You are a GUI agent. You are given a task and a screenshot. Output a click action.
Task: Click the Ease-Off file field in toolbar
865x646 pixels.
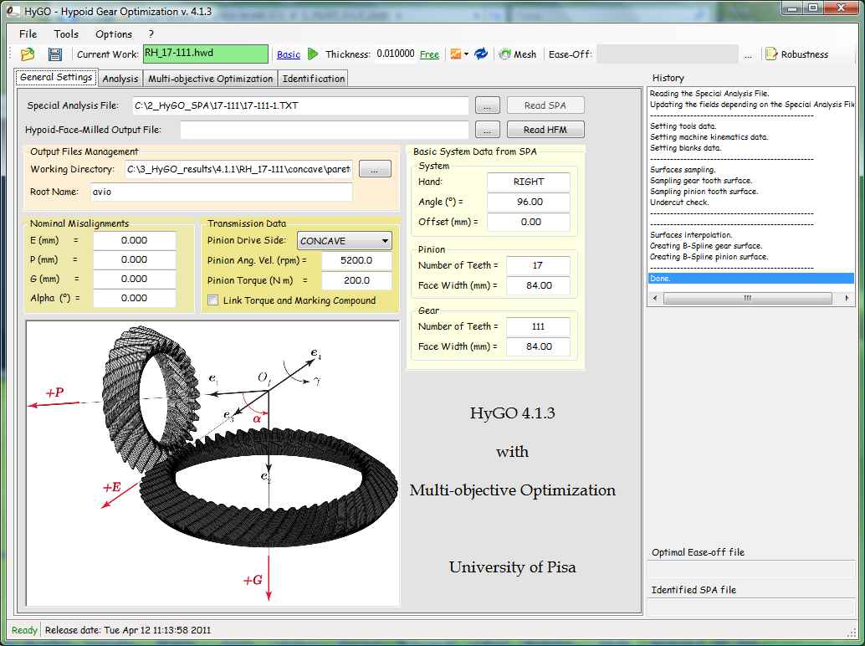pyautogui.click(x=668, y=54)
